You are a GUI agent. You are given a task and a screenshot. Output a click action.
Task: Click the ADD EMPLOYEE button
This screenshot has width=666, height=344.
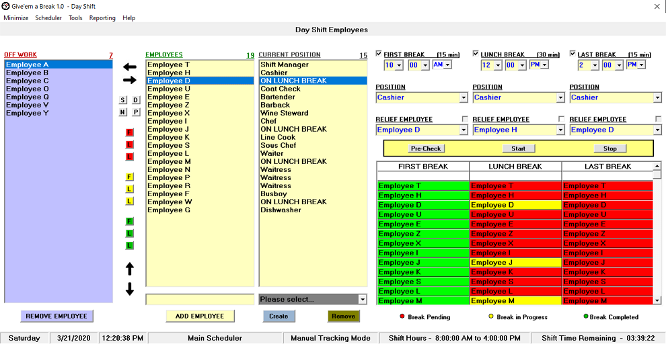pos(200,316)
